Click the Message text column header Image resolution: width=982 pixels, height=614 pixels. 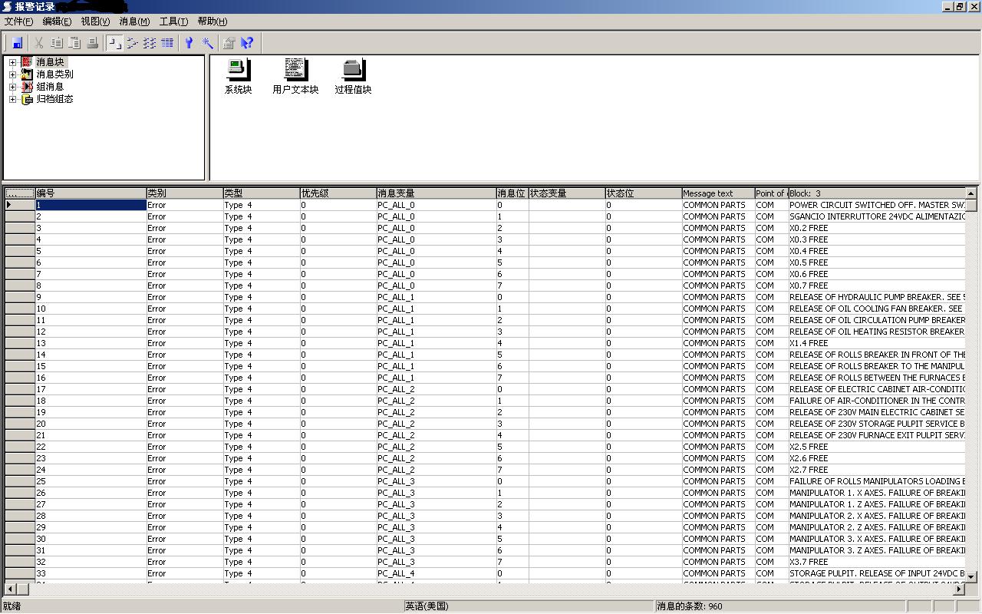click(x=718, y=193)
